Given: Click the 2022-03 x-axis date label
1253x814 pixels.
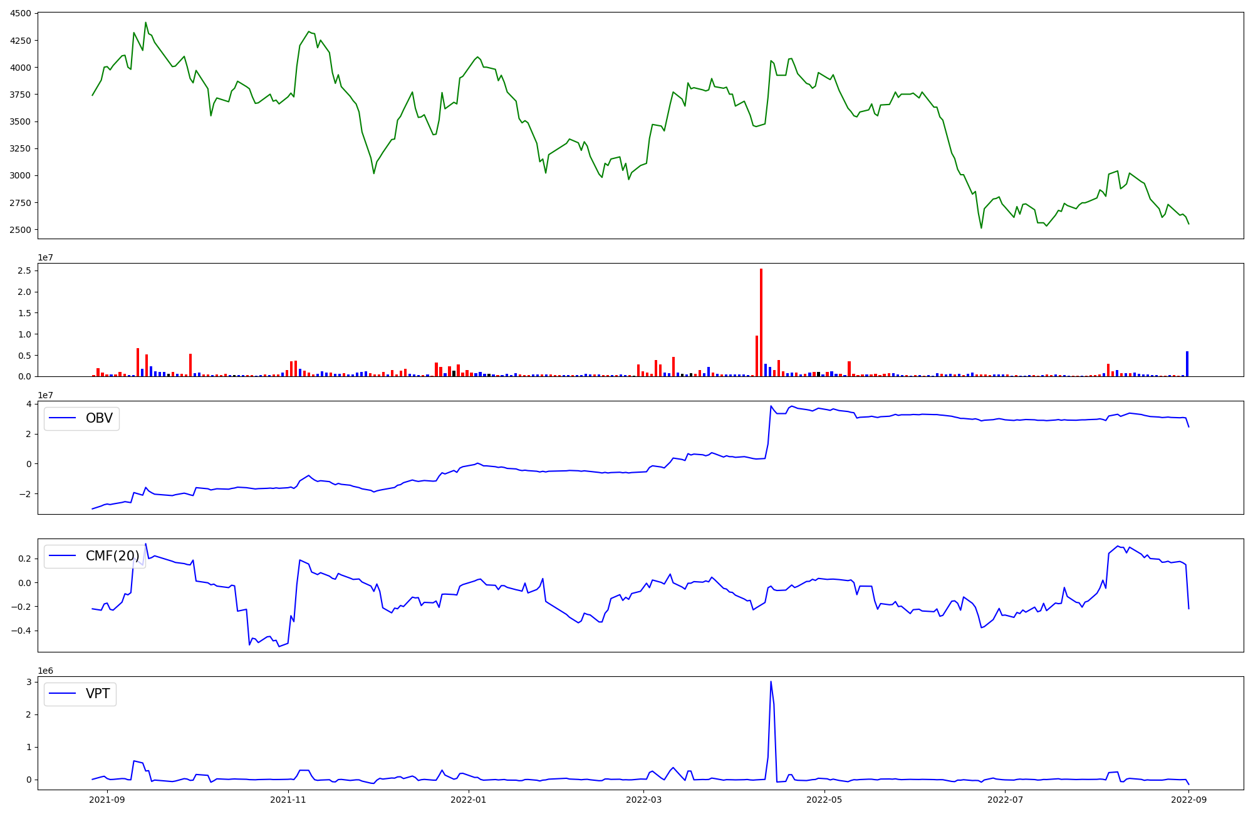Looking at the screenshot, I should click(x=644, y=800).
